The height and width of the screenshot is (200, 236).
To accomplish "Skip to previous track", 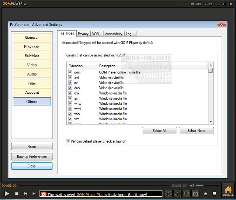I will tap(26, 194).
